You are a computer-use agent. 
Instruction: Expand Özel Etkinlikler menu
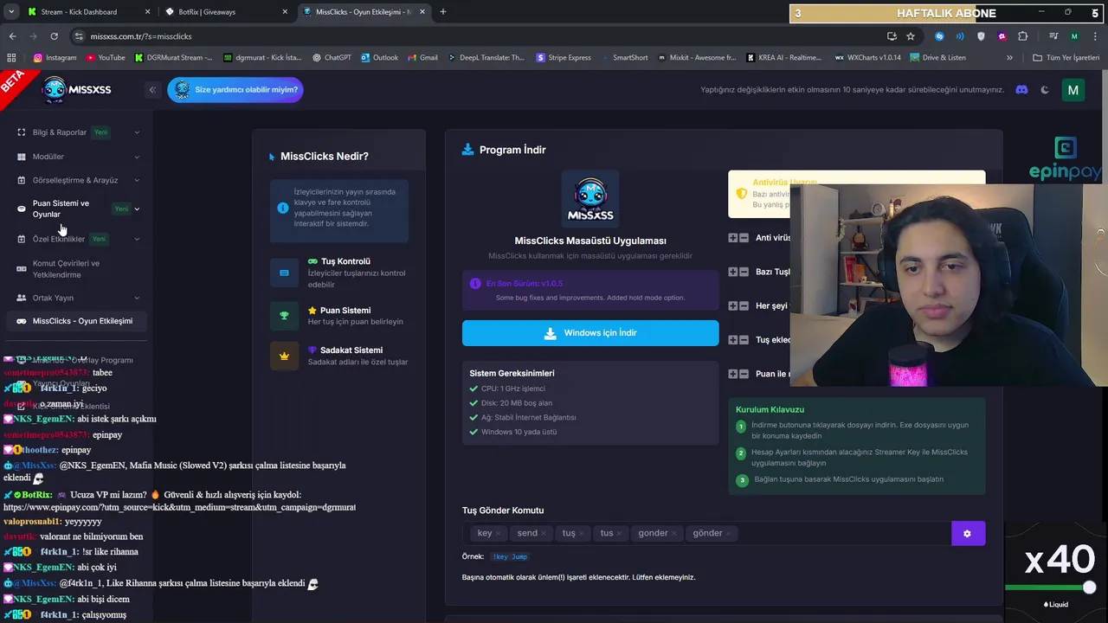(x=78, y=239)
